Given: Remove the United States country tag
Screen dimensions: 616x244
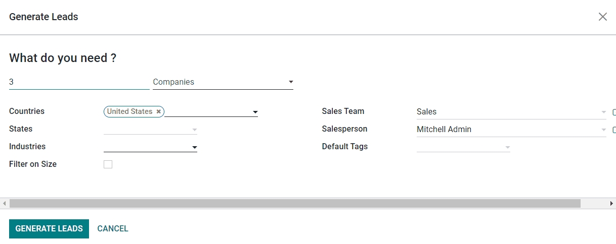Looking at the screenshot, I should [x=159, y=111].
